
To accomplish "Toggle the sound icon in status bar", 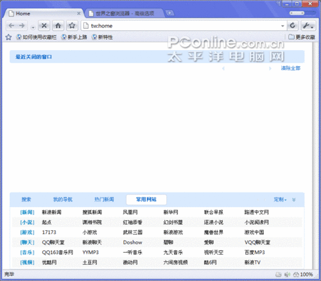I will tap(287, 275).
